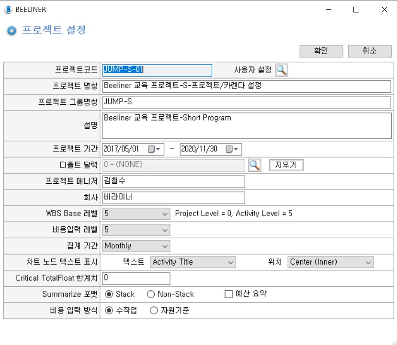Expand the Center (Inner) position dropdown
The image size is (397, 345).
pos(330,262)
